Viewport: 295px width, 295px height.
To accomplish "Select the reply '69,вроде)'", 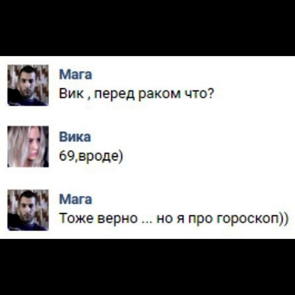I will 91,156.
